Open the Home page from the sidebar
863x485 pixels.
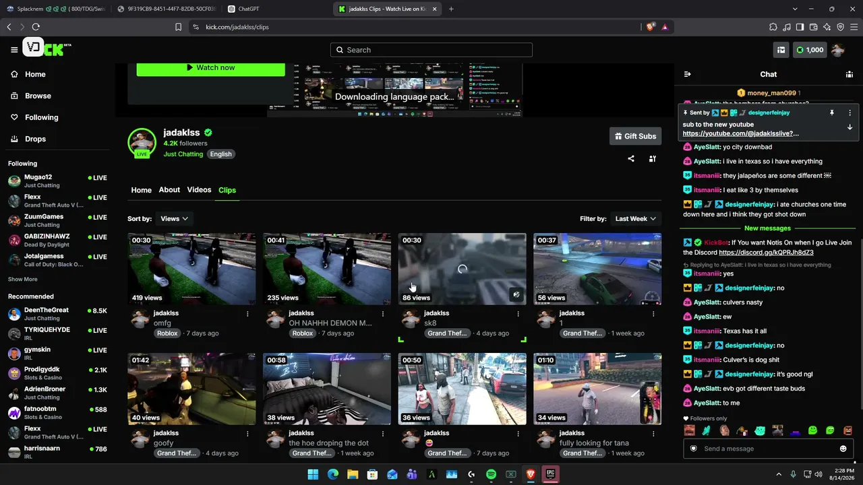[x=28, y=74]
